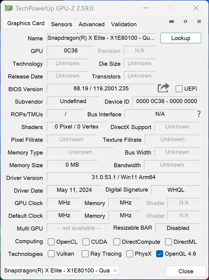Toggle the DirectCompute checkbox
The width and height of the screenshot is (209, 280).
pos(117,242)
